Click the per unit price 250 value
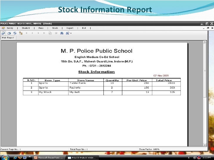Image resolution: width=214 pixels, height=160 pixels. (146, 83)
